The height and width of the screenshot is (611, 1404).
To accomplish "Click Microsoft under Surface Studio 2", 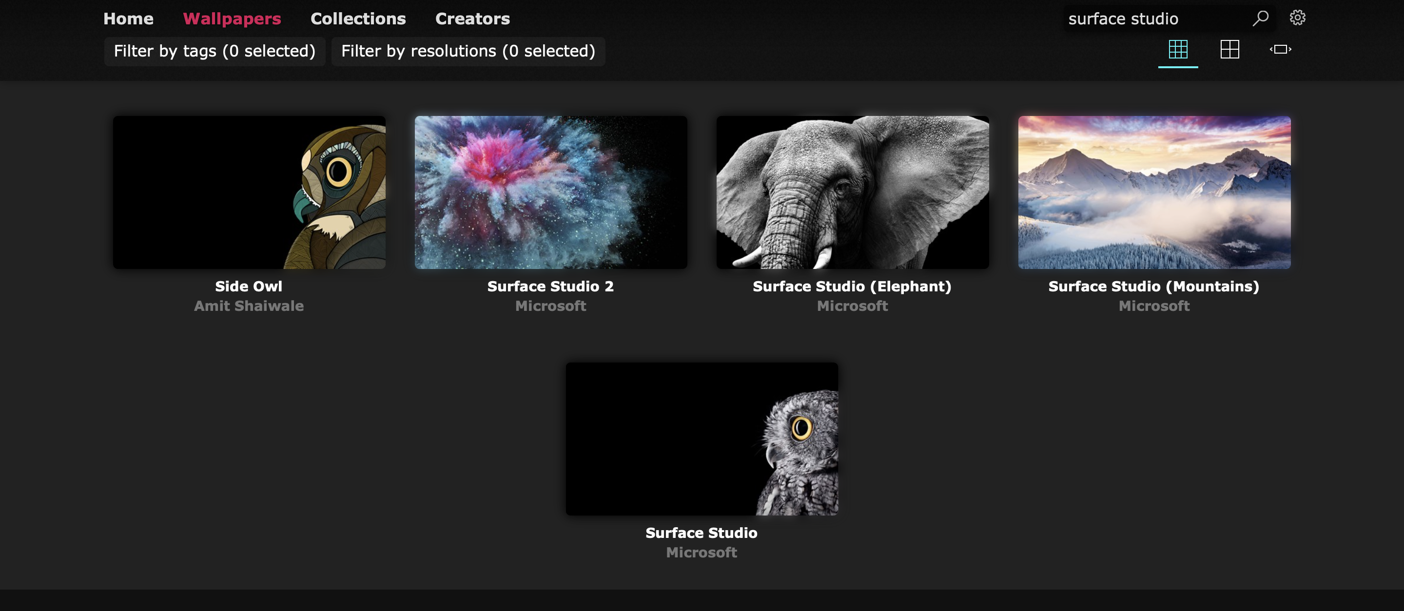I will coord(550,306).
